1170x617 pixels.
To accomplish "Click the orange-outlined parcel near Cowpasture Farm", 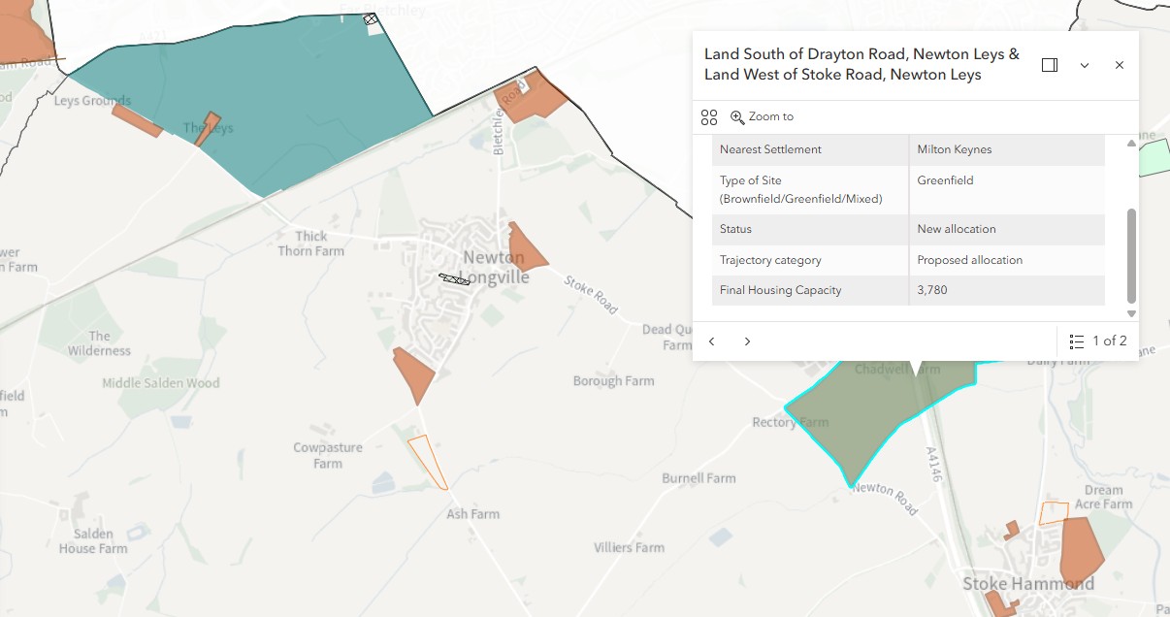I will (x=428, y=462).
